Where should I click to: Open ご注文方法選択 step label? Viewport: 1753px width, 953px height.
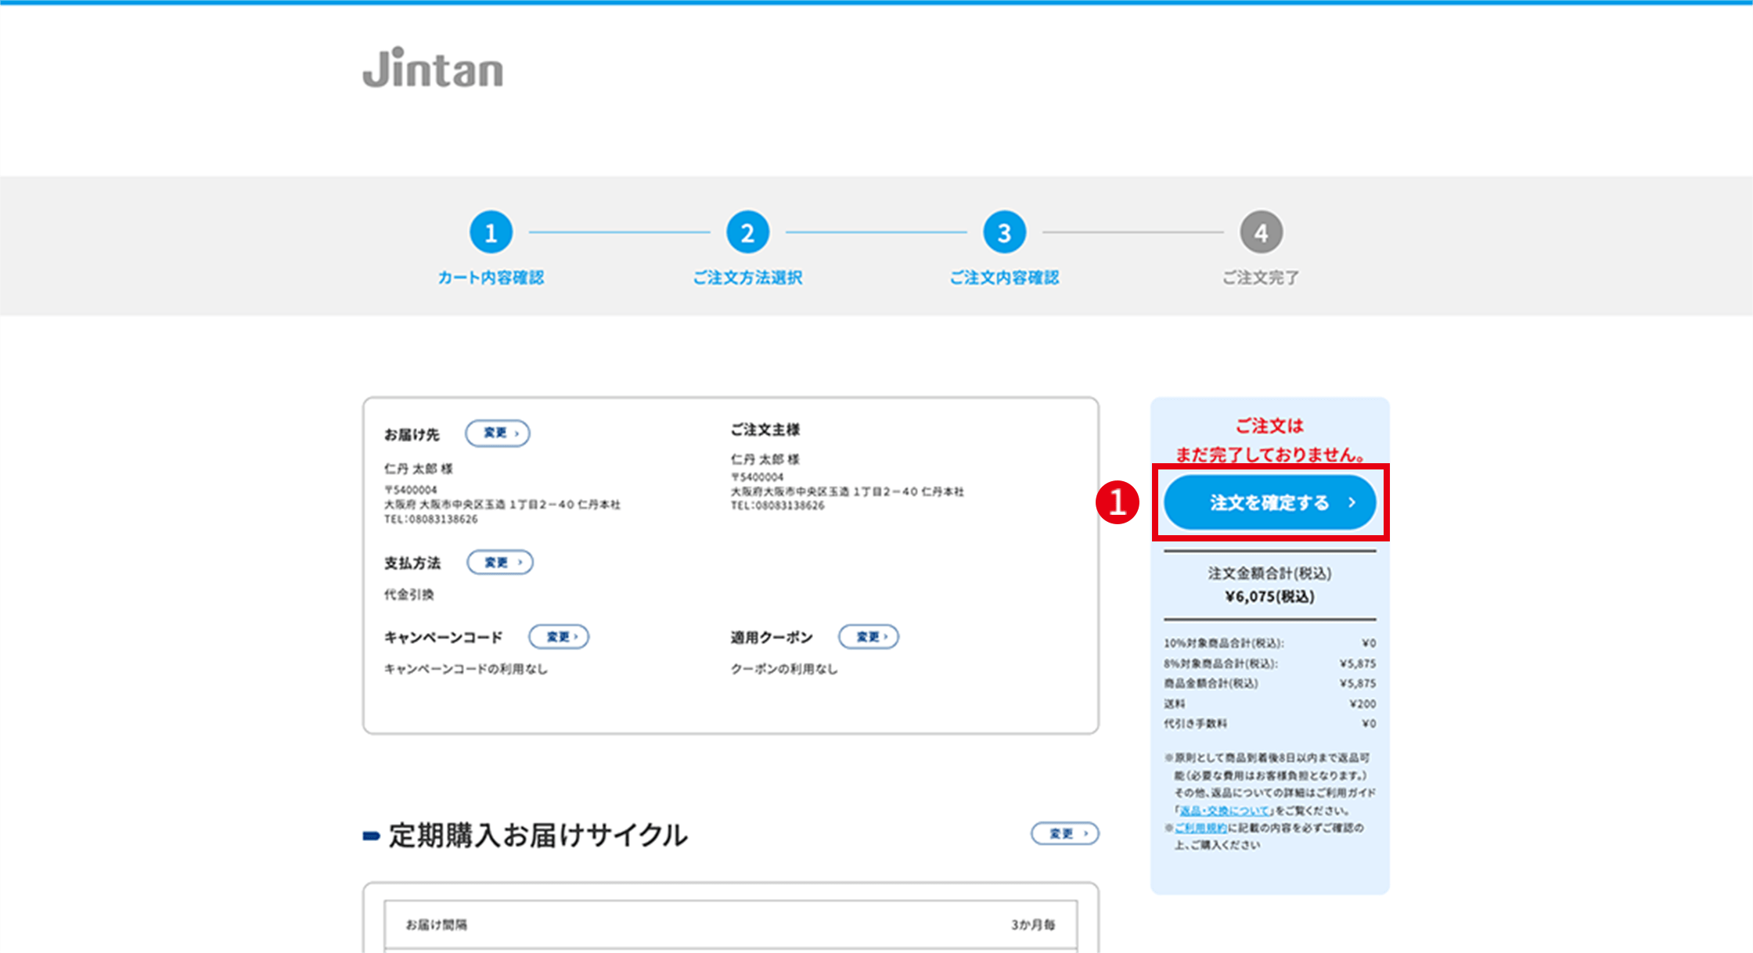pos(747,278)
